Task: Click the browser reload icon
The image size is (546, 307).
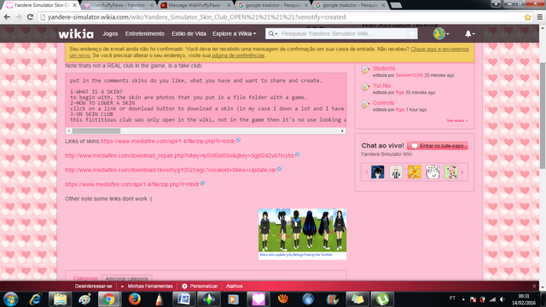Action: pos(30,17)
